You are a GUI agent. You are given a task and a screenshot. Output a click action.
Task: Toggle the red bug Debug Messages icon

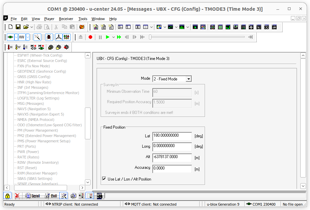[49, 37]
